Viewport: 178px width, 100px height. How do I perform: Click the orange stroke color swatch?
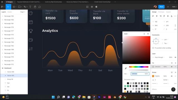tap(153, 76)
